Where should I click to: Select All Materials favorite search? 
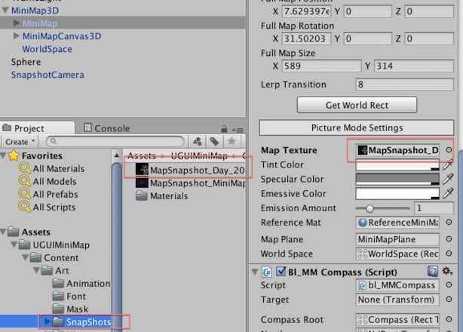point(52,169)
